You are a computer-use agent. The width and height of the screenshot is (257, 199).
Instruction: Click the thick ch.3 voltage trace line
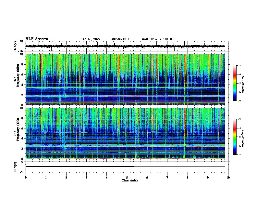[x=80, y=166]
